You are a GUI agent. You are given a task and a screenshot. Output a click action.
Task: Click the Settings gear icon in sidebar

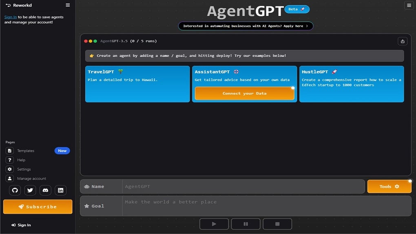click(x=9, y=169)
